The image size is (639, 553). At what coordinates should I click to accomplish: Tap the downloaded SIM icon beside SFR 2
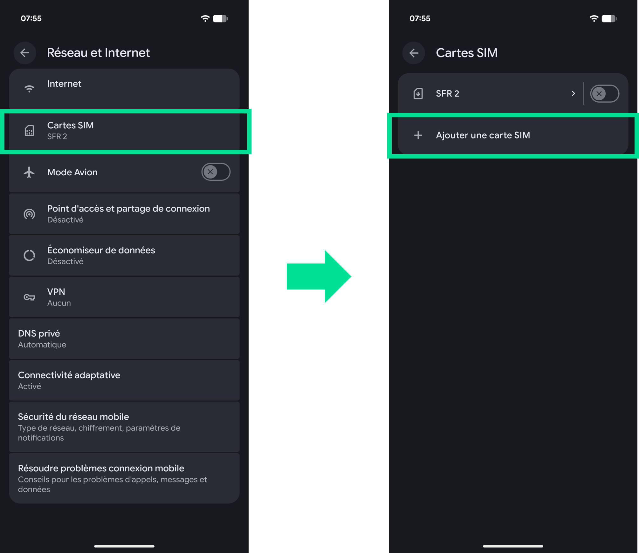point(418,94)
